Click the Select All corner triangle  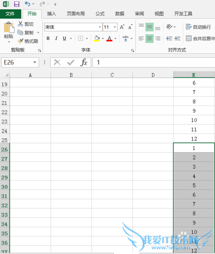[x=6, y=75]
